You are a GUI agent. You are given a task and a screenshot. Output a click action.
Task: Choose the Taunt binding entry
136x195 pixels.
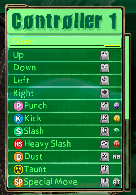click(x=65, y=169)
